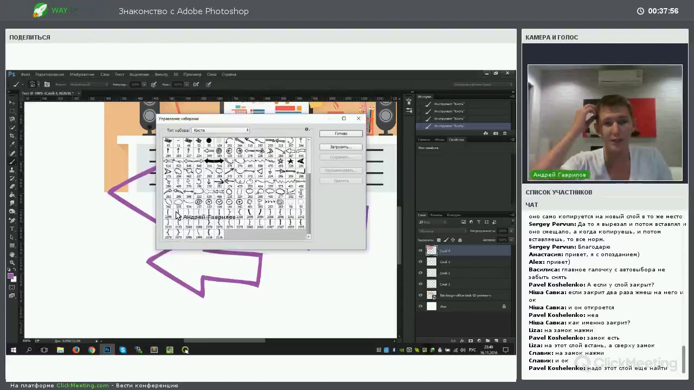The height and width of the screenshot is (390, 694).
Task: Open the workspace switcher dropdown
Action: tap(483, 84)
